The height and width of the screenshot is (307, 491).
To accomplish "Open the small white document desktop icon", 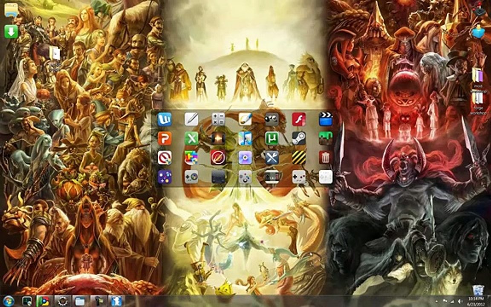I will (55, 53).
